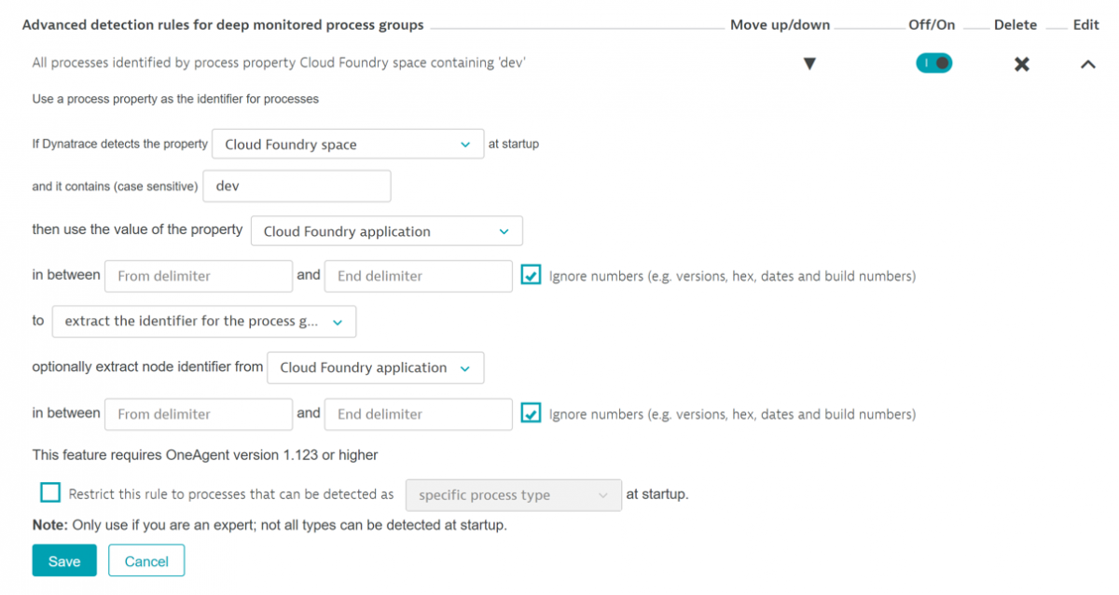This screenshot has width=1119, height=595.
Task: Click the 'Off/On' column header
Action: click(x=932, y=24)
